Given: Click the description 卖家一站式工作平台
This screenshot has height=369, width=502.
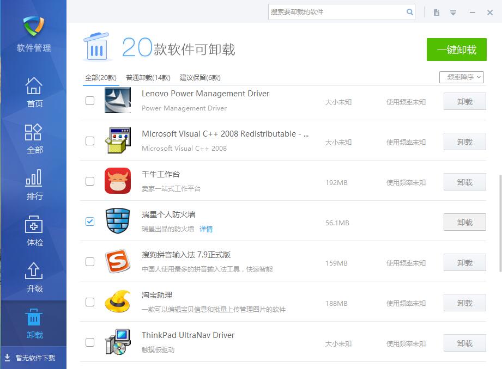Looking at the screenshot, I should 171,189.
